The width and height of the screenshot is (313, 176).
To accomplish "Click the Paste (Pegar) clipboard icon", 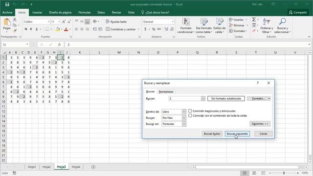I will [7, 22].
